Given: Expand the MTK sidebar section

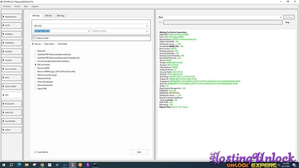Looking at the screenshot, I should pyautogui.click(x=12, y=78).
